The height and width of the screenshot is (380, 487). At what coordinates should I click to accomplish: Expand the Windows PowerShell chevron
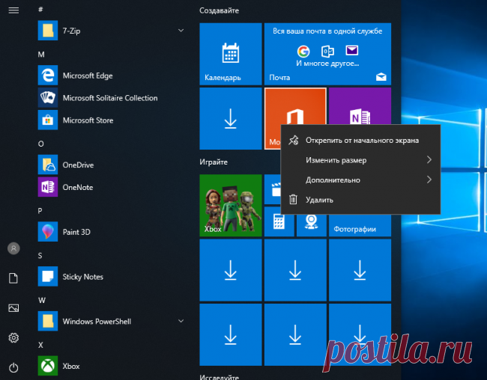click(x=181, y=321)
